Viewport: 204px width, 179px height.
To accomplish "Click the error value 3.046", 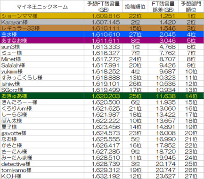I will pyautogui.click(x=167, y=41).
